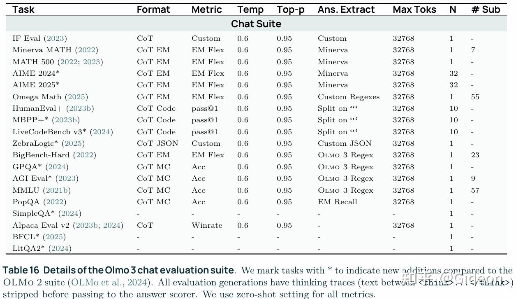Select the Chat Suite section heading

(x=256, y=23)
